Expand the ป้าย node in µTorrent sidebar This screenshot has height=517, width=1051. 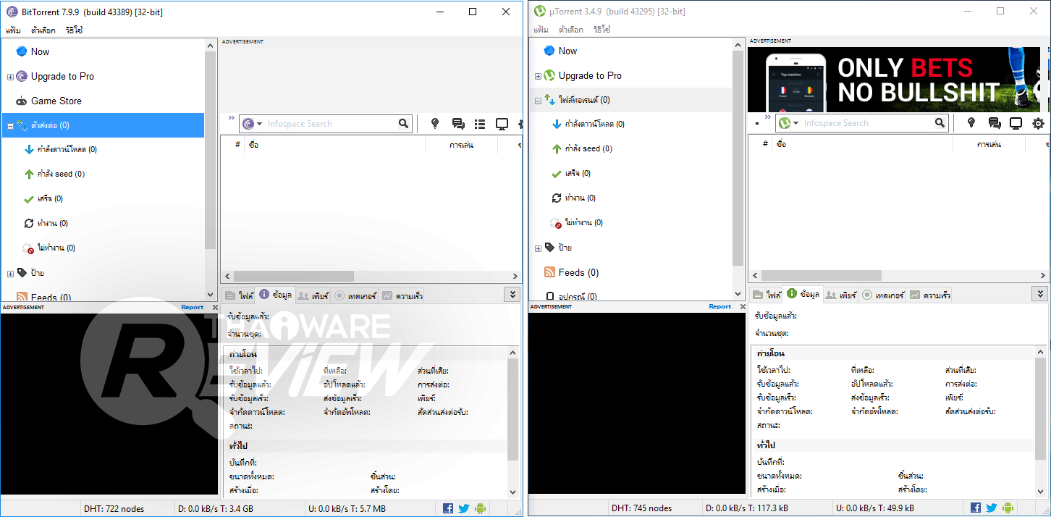[538, 248]
